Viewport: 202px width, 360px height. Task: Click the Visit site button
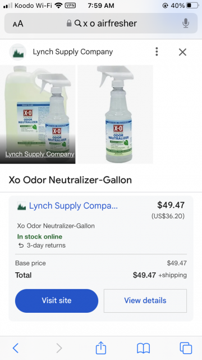57,300
